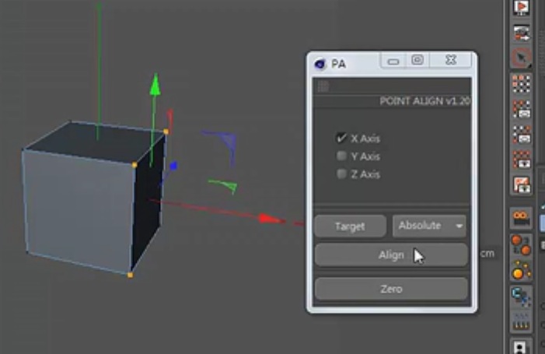Click the blue linked C shapes icon
Viewport: 545px width, 354px height.
click(521, 296)
